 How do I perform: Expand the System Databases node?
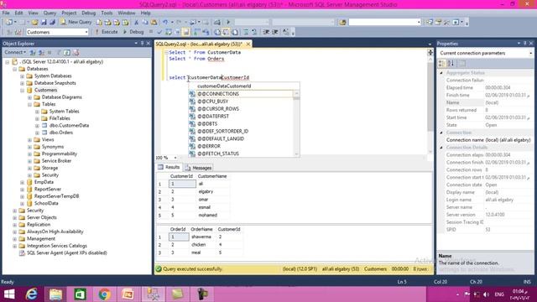click(23, 76)
